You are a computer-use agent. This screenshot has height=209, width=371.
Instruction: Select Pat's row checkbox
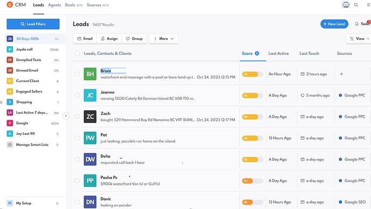[x=77, y=138]
